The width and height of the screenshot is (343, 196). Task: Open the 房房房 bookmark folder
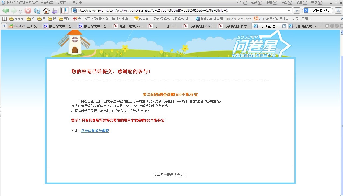pos(16,19)
